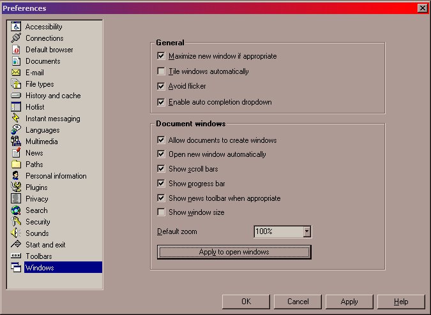Switch to the Toolbars preferences section
Viewport: 431px width, 315px height.
40,256
